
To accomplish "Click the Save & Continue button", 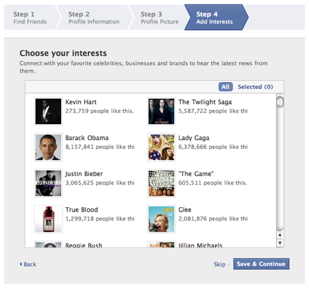I will coord(261,264).
